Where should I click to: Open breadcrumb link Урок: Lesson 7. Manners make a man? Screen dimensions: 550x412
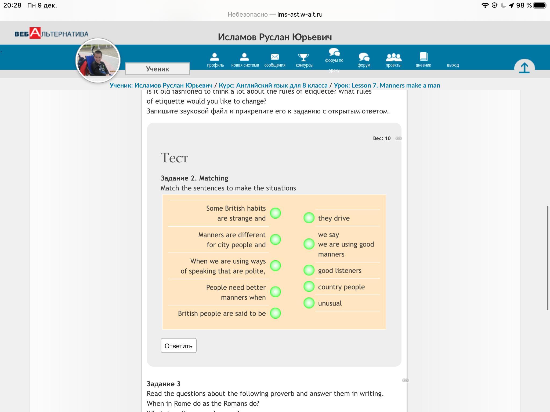(387, 86)
